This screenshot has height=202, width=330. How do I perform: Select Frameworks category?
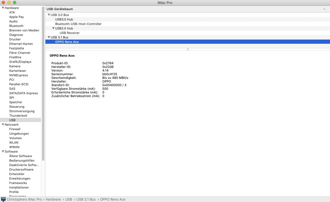[18, 183]
